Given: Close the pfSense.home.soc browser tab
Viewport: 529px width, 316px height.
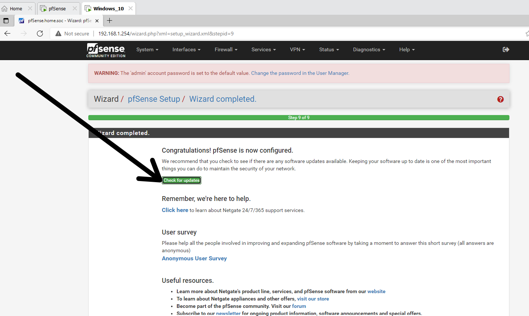Looking at the screenshot, I should point(97,21).
